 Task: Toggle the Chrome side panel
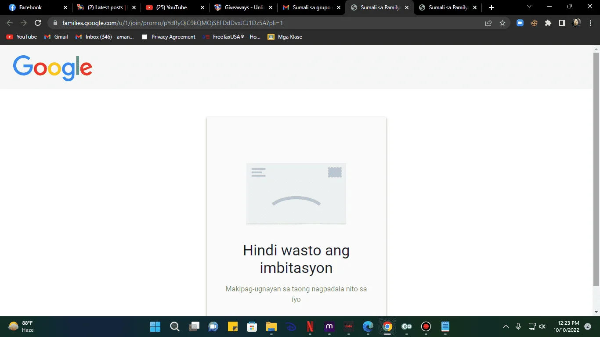[x=562, y=23]
